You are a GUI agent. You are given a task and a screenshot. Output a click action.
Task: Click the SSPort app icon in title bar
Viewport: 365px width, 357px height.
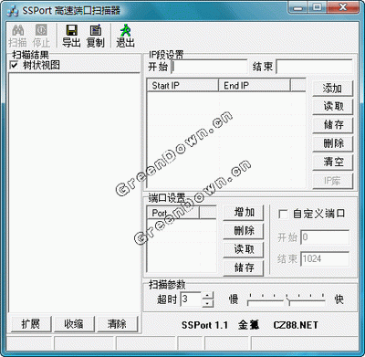pyautogui.click(x=13, y=11)
